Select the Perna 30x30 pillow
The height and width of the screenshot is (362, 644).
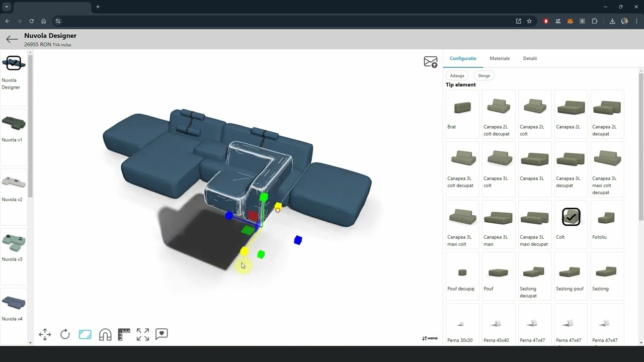pos(462,325)
